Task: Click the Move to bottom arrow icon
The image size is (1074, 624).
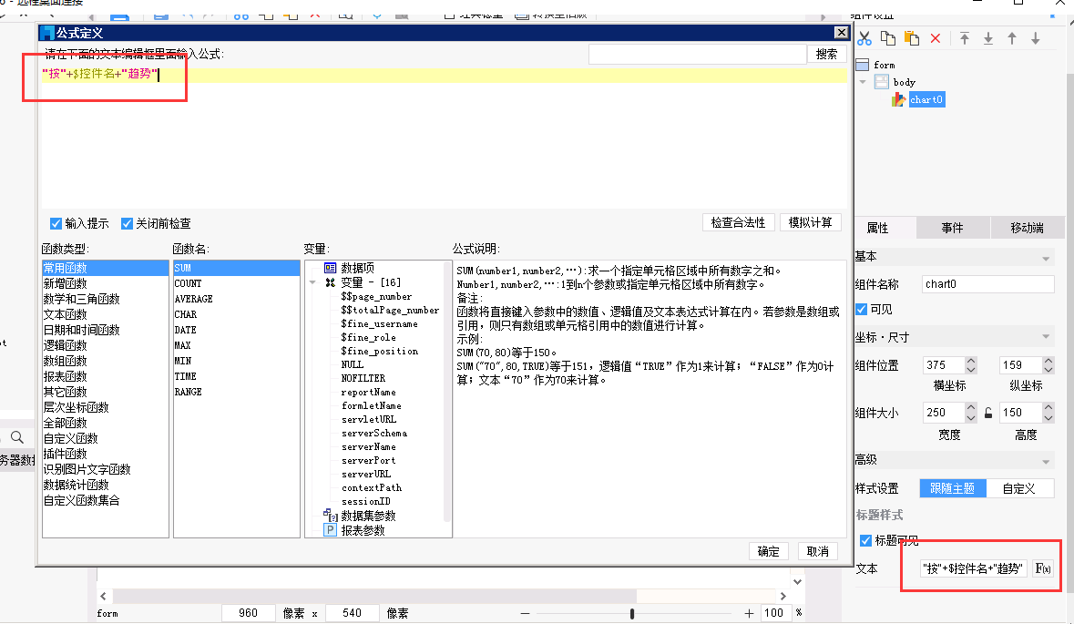Action: point(988,38)
